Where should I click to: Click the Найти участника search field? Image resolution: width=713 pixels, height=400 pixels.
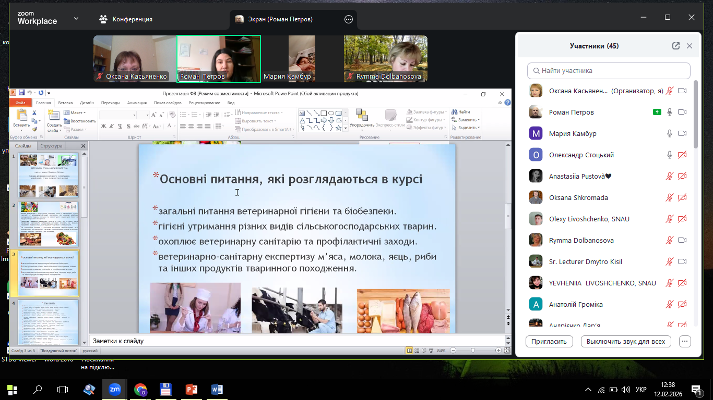609,71
